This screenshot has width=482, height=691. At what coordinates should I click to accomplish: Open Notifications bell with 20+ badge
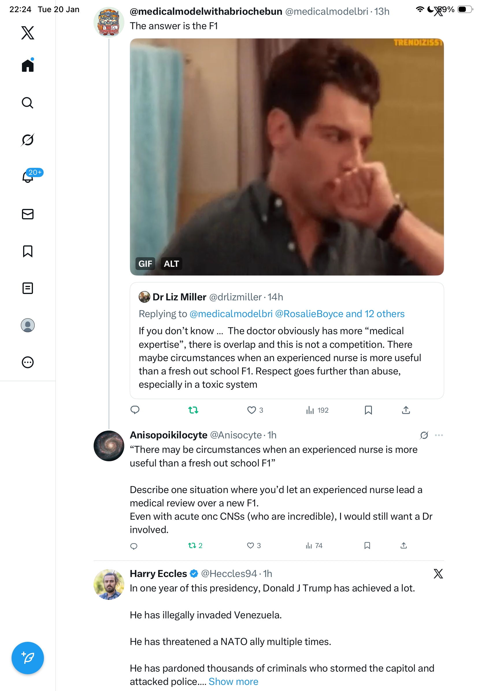point(28,177)
